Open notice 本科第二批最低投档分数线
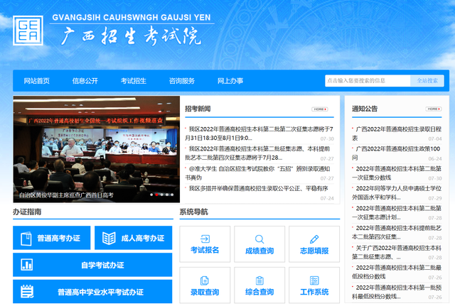This screenshot has width=455, height=306. pyautogui.click(x=397, y=272)
